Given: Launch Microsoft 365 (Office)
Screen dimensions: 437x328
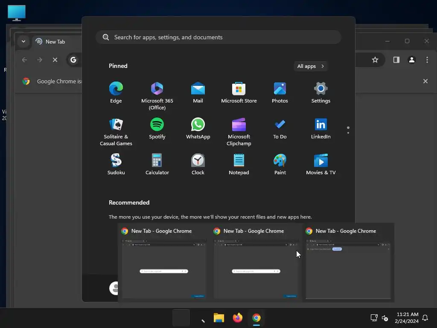Looking at the screenshot, I should [157, 96].
